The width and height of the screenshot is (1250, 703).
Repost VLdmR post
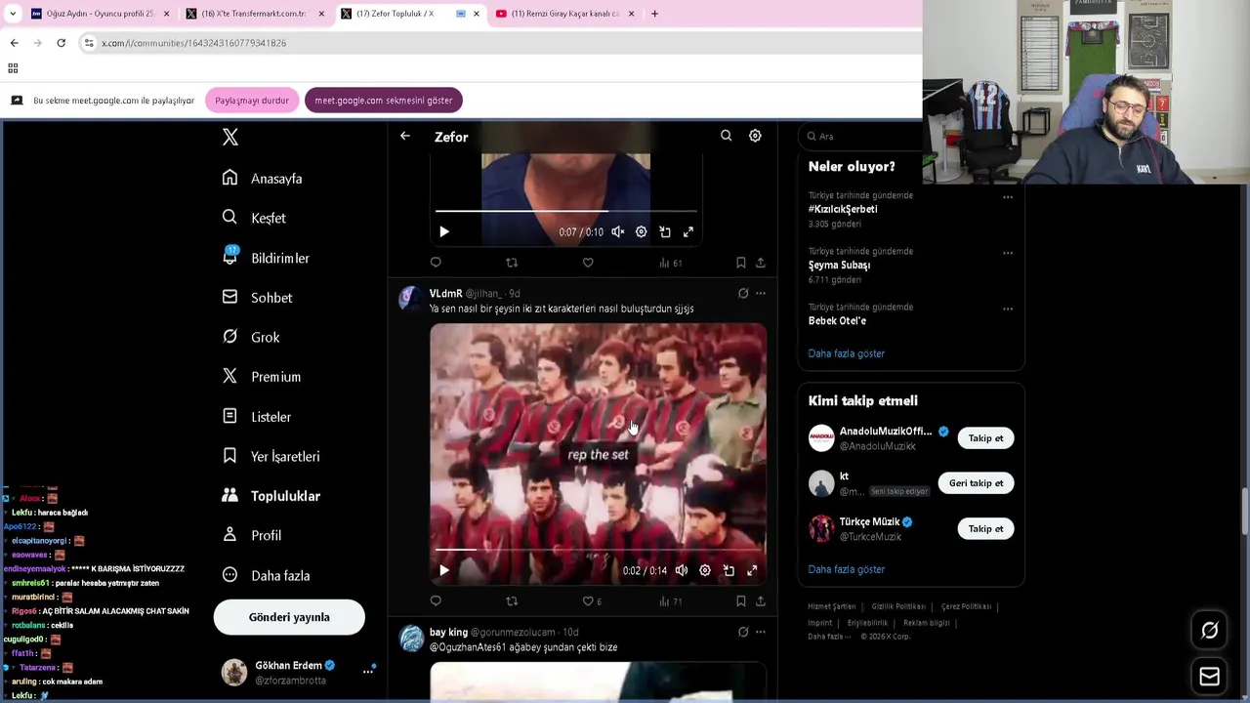click(x=512, y=601)
